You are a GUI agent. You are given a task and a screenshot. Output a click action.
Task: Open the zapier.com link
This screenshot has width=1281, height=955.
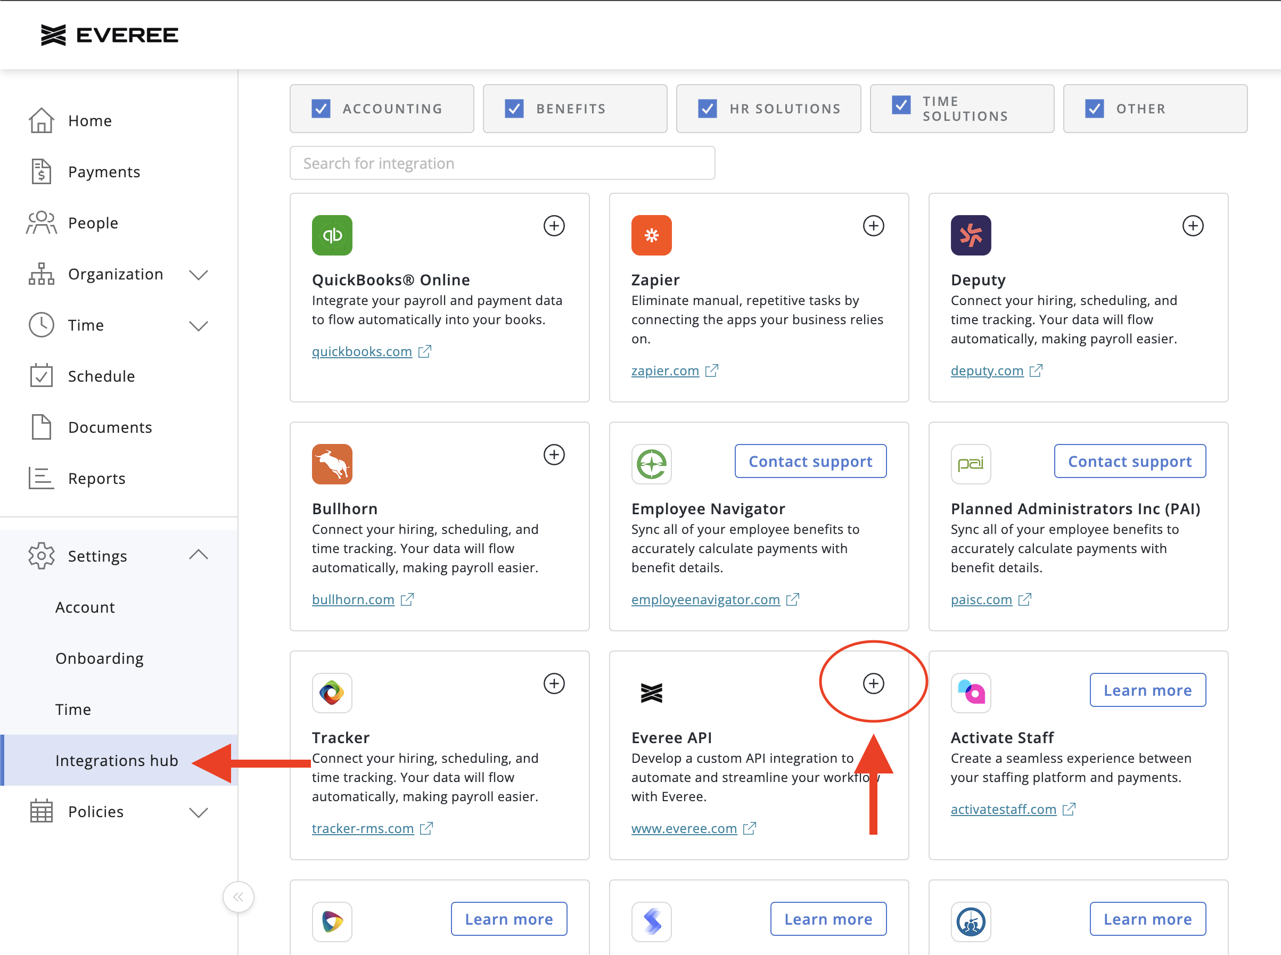click(x=665, y=371)
